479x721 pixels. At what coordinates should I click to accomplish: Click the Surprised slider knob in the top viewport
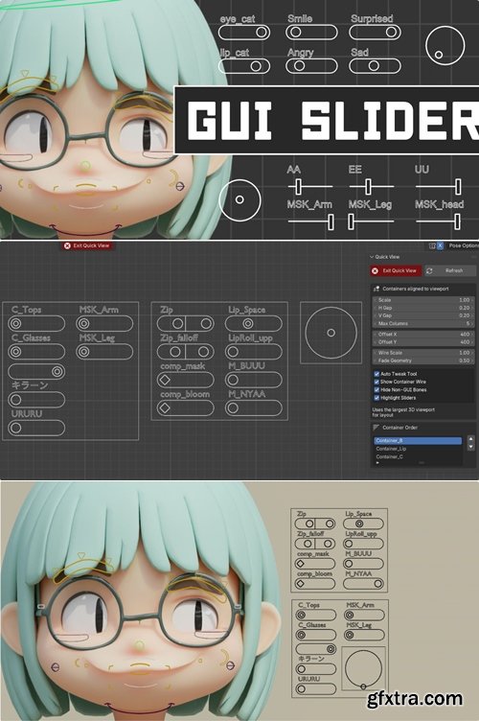click(x=391, y=33)
